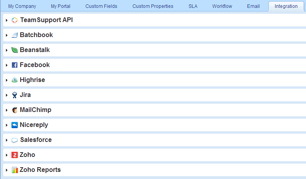Screen dimensions: 306x179
Task: Click the MailChimp monkey icon
Action: pyautogui.click(x=15, y=110)
